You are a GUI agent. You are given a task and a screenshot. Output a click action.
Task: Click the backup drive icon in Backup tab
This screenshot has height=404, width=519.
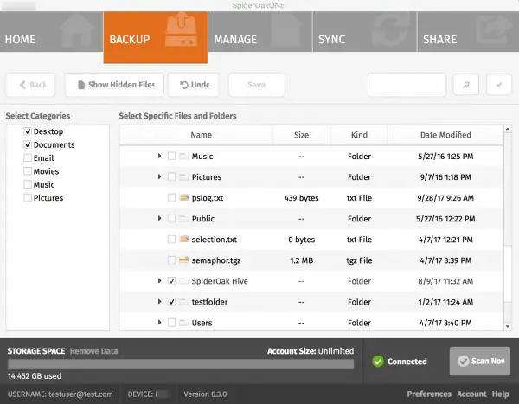click(182, 29)
